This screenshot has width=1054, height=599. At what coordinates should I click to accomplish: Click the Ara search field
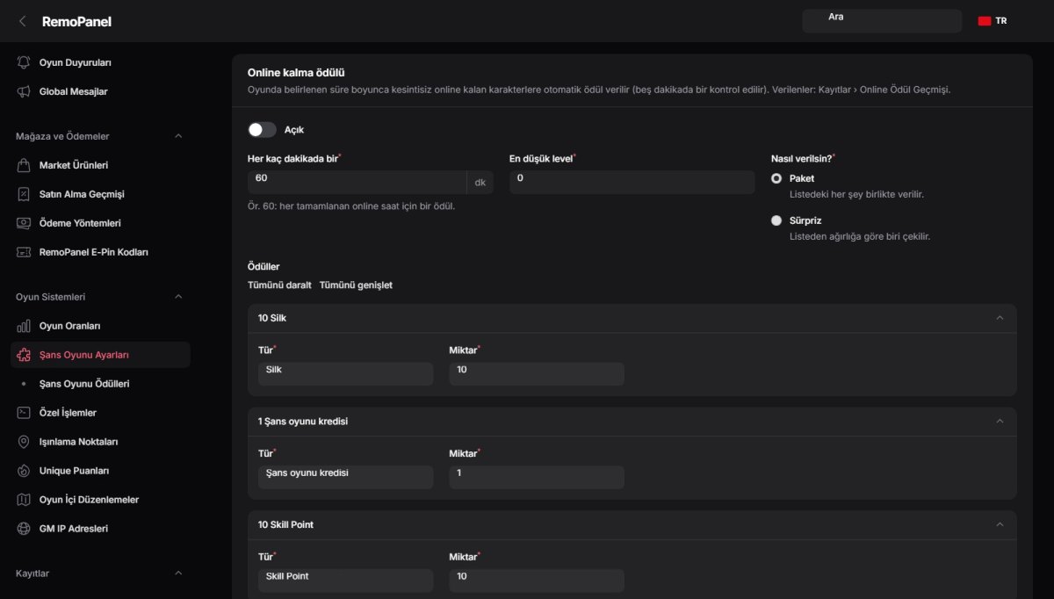(882, 21)
